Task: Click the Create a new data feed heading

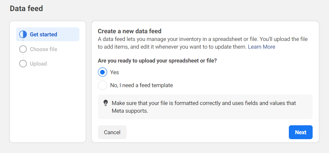Action: point(130,31)
